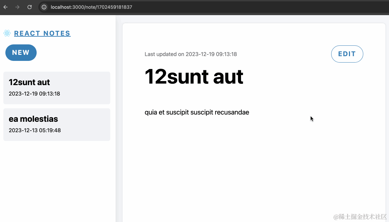Screen dimensions: 389x222
Task: Click the browser reload icon
Action: (x=29, y=7)
